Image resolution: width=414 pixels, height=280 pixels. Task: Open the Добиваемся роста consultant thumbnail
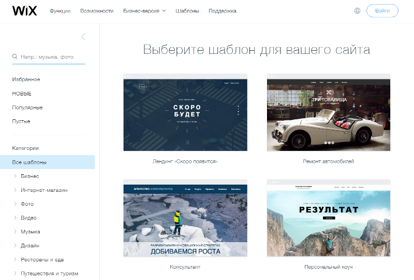click(185, 218)
